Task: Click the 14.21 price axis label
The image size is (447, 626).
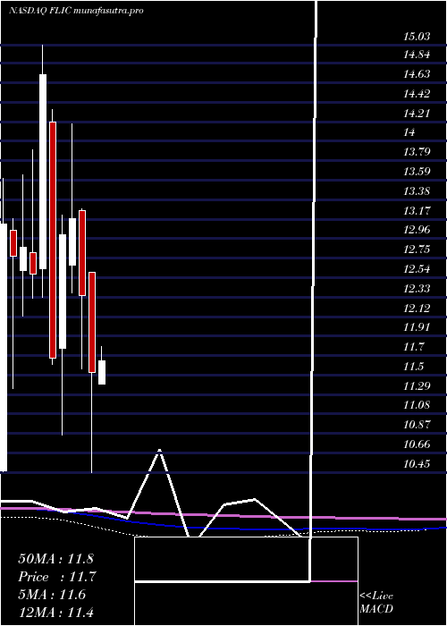Action: [x=417, y=114]
